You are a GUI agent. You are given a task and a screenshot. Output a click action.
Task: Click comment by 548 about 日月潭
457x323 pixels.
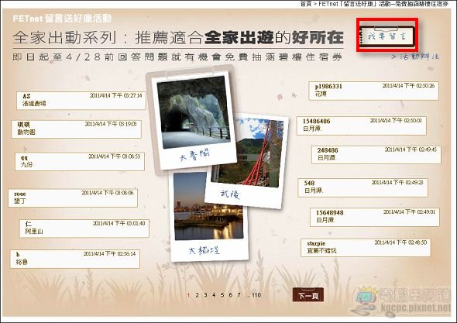363,187
